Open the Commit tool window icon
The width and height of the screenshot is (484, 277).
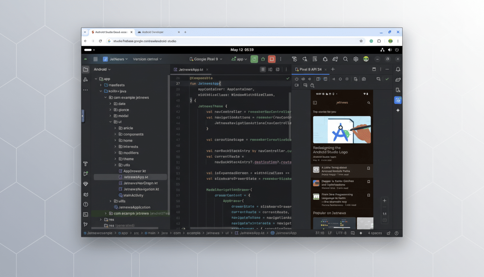(x=86, y=79)
